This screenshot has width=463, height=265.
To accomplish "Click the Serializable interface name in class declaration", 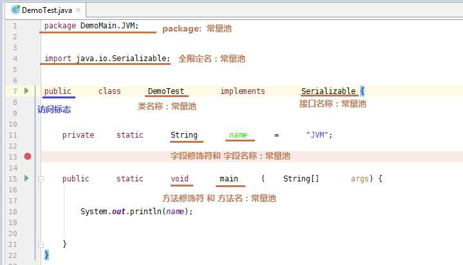I will [x=328, y=91].
